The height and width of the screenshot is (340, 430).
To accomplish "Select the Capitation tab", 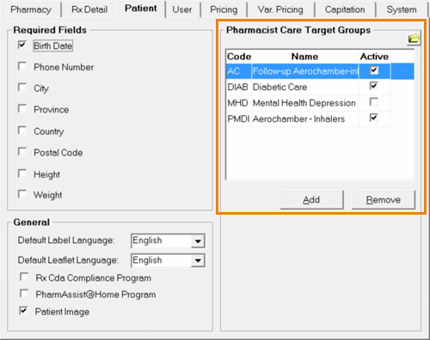I will 345,9.
